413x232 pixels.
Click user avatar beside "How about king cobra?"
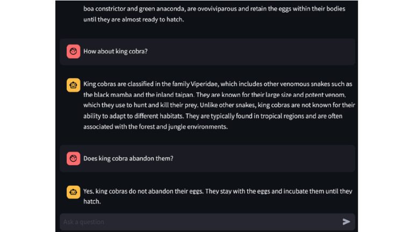(x=73, y=52)
